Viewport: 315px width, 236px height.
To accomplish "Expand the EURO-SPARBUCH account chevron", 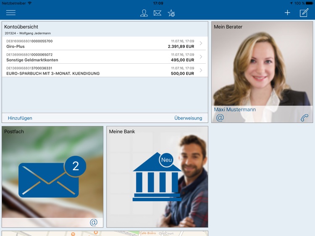I will click(201, 70).
